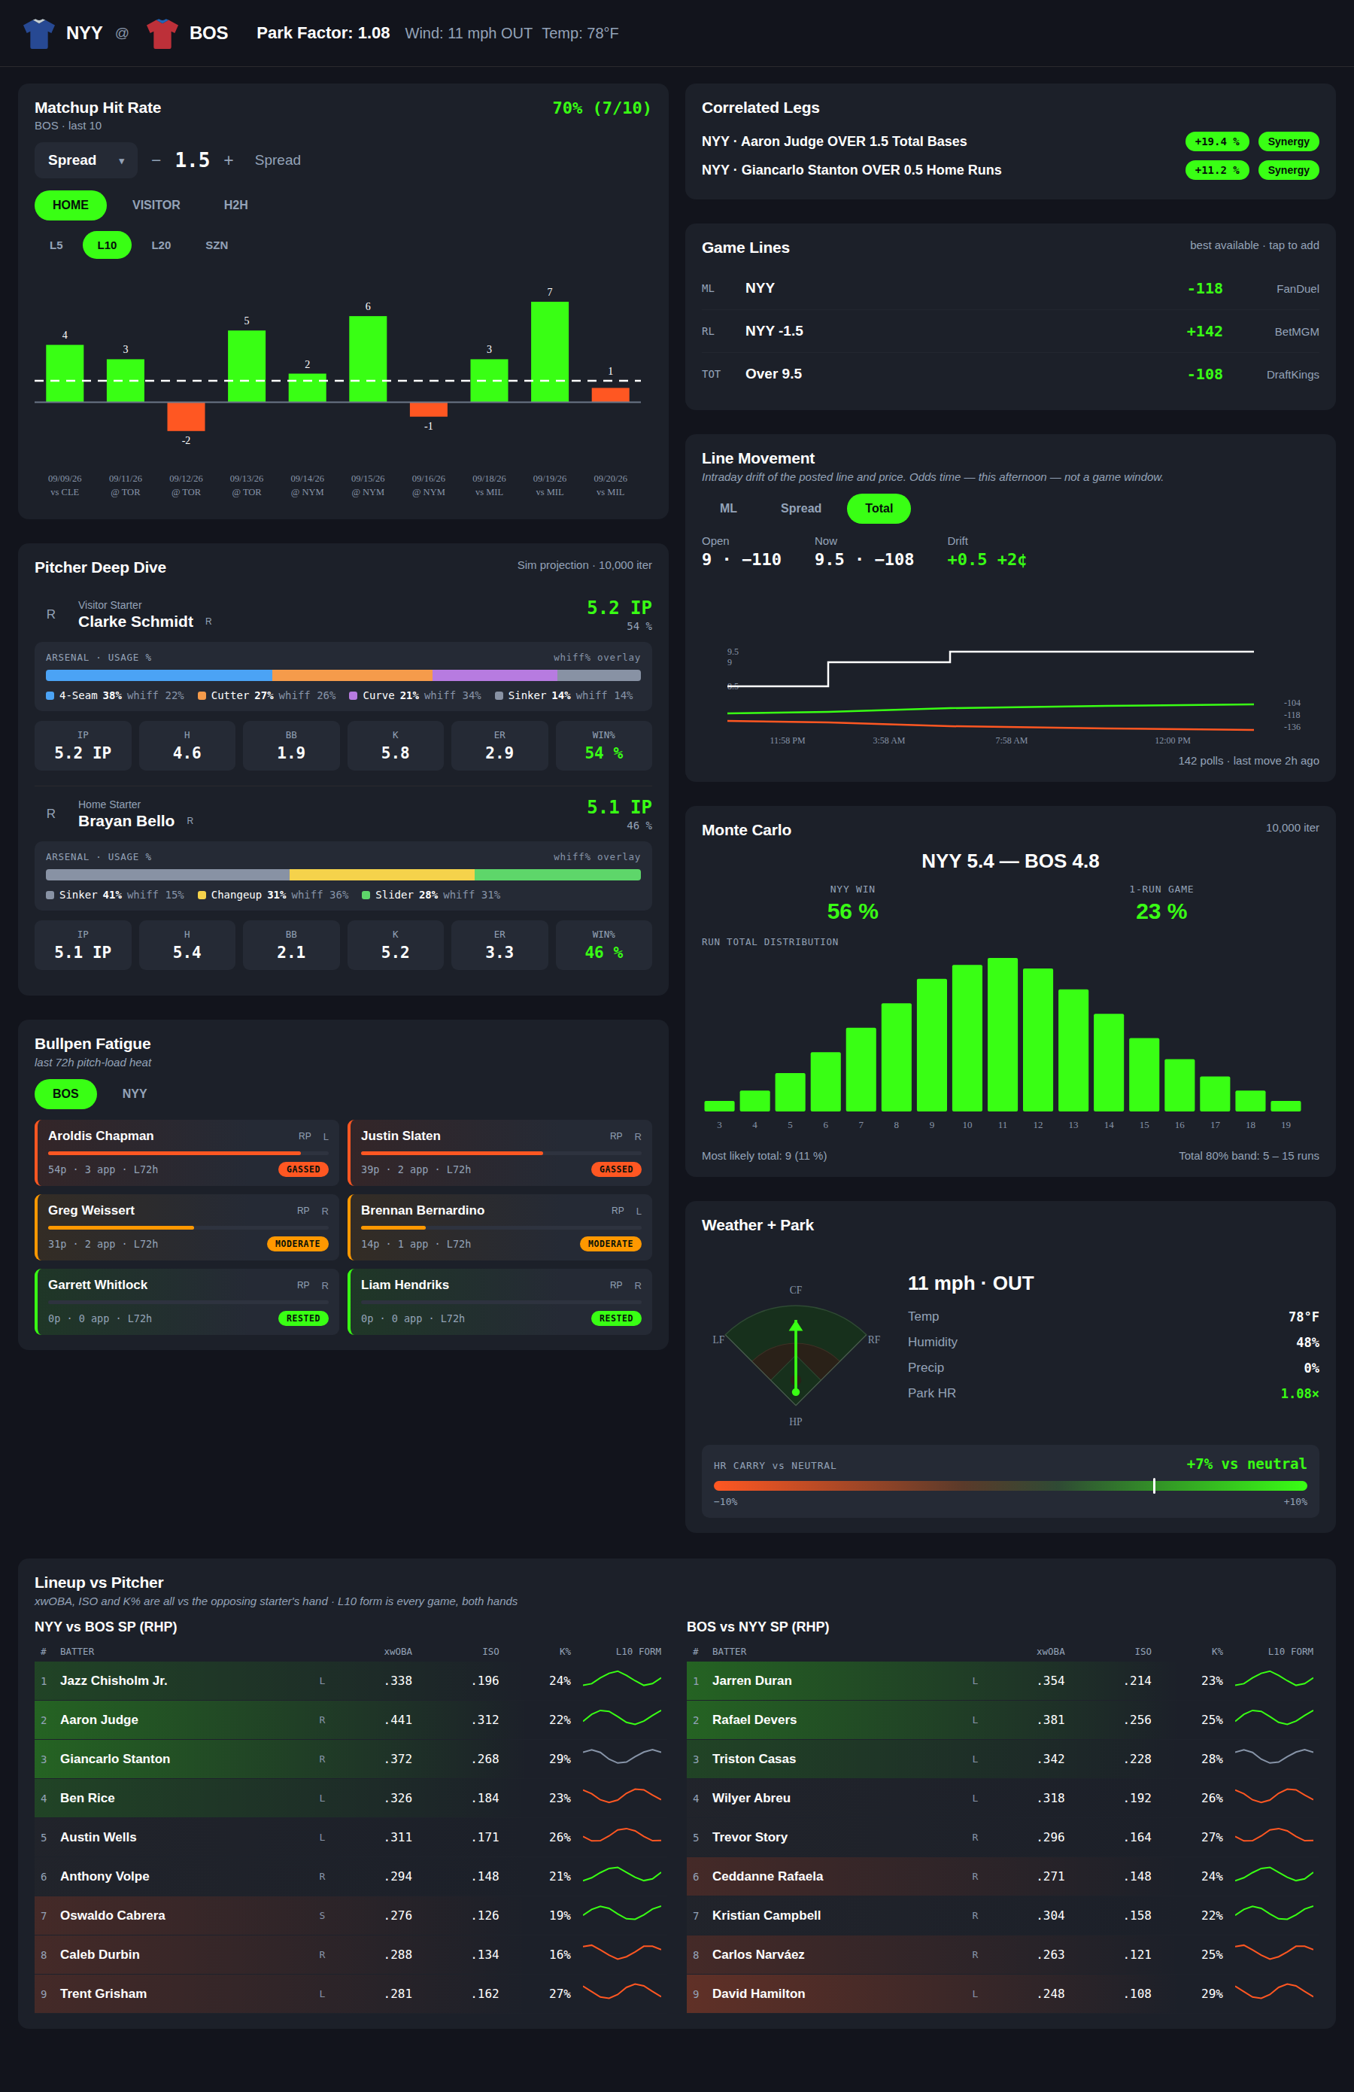
Task: Show Spread tab in Line Movement
Action: click(x=800, y=508)
